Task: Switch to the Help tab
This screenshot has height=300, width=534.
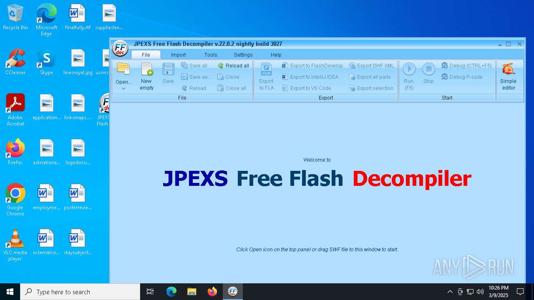Action: point(276,55)
